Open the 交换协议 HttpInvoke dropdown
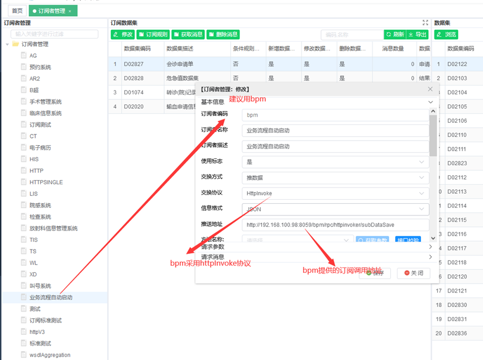The height and width of the screenshot is (360, 483). (x=335, y=194)
